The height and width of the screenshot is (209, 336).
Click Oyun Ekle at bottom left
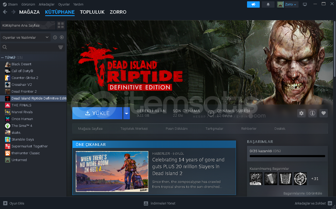(x=14, y=203)
